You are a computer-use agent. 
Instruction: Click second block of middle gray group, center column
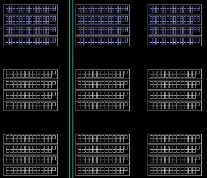coord(102,85)
